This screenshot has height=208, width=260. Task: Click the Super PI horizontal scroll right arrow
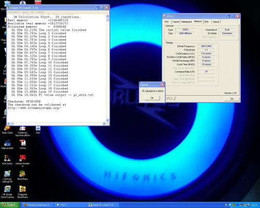click(x=104, y=124)
